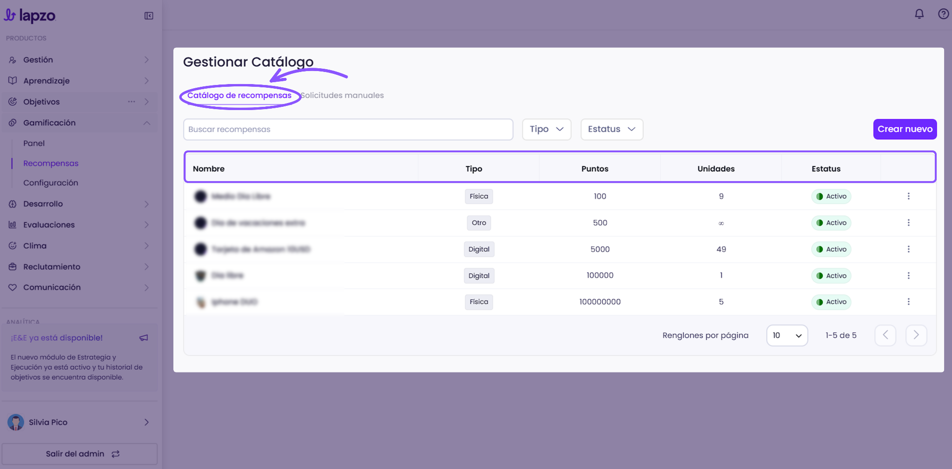Click the Clima sidebar icon
The width and height of the screenshot is (952, 469).
13,246
